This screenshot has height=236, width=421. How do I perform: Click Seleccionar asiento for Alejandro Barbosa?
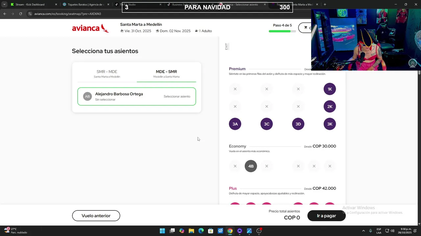click(177, 96)
